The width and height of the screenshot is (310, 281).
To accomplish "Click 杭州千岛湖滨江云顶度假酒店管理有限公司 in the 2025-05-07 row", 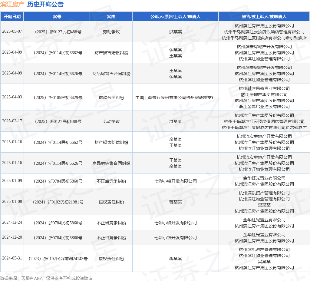I will tap(264, 32).
